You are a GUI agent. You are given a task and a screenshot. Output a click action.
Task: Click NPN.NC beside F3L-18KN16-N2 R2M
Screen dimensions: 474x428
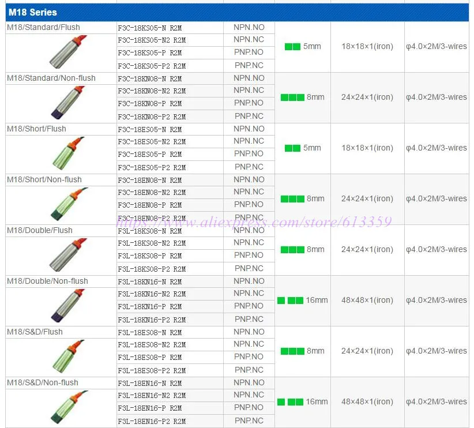point(249,294)
